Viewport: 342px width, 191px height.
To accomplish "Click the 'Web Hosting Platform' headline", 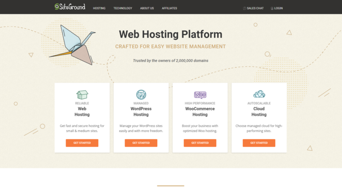I will 171,34.
